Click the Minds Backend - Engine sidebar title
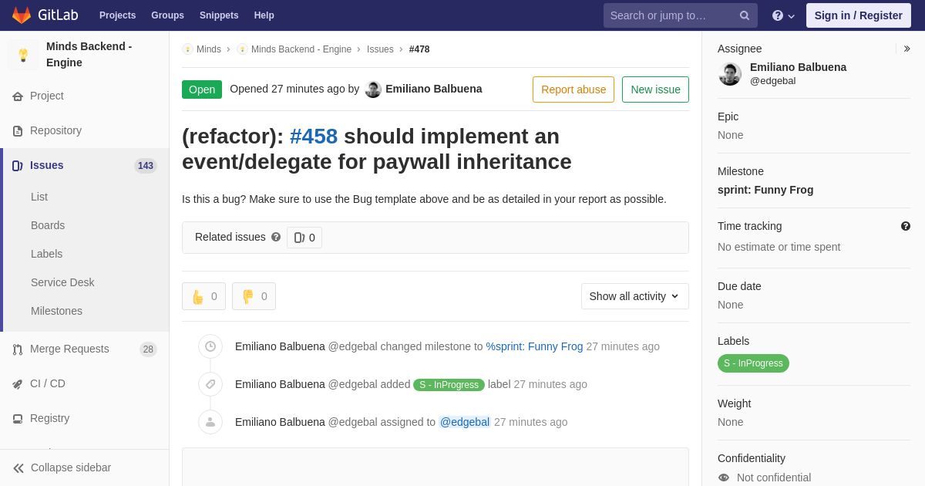 point(89,55)
